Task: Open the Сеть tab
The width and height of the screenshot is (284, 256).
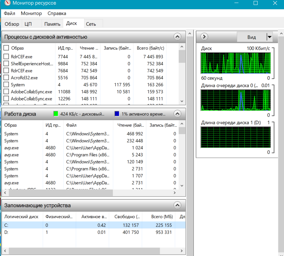Action: coord(91,24)
